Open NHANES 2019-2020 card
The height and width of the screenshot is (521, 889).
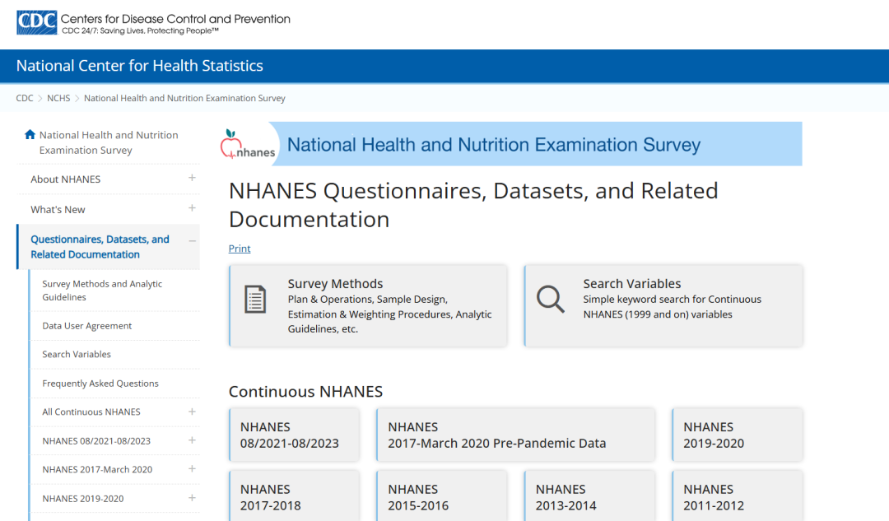click(x=737, y=435)
